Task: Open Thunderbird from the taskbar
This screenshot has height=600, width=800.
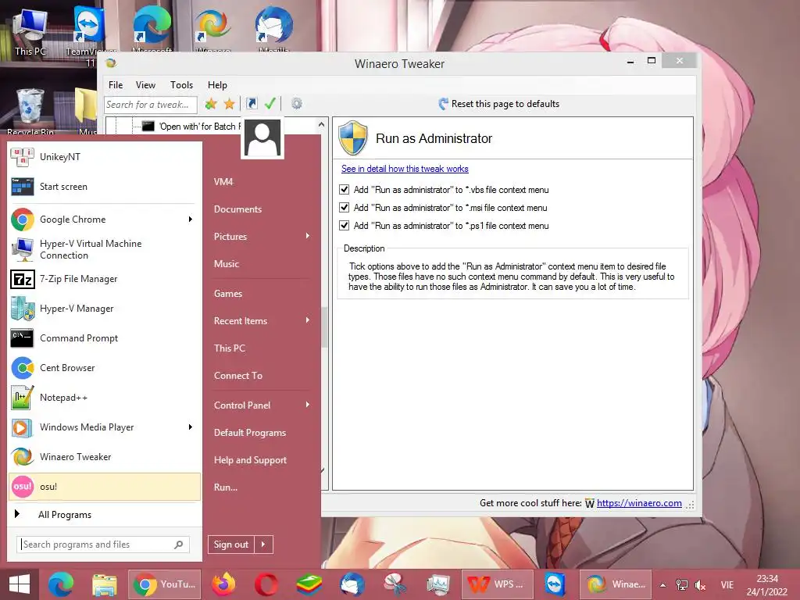Action: tap(352, 584)
